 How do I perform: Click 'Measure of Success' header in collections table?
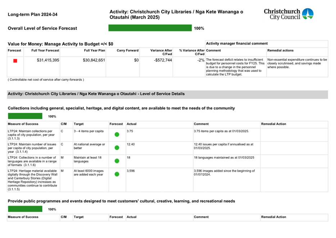point(23,124)
